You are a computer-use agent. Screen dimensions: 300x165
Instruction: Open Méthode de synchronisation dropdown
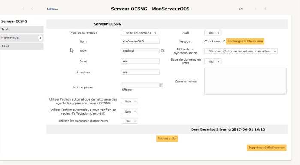coord(241,51)
